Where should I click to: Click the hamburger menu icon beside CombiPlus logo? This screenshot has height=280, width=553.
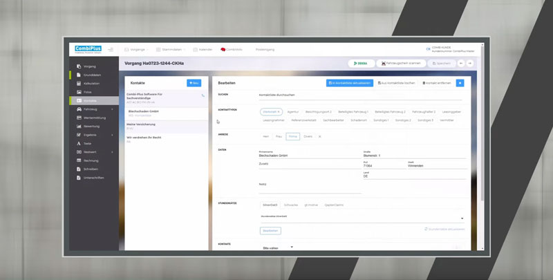coord(111,50)
